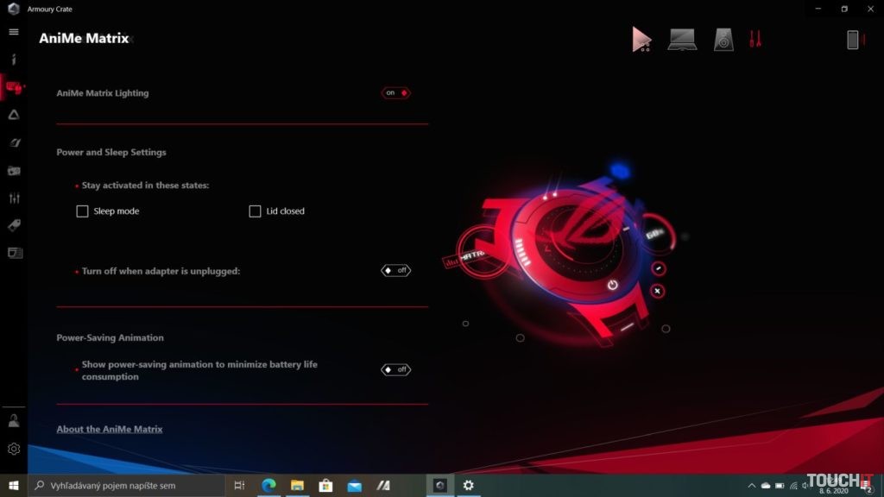
Task: Enable the Sleep mode checkbox
Action: click(82, 211)
